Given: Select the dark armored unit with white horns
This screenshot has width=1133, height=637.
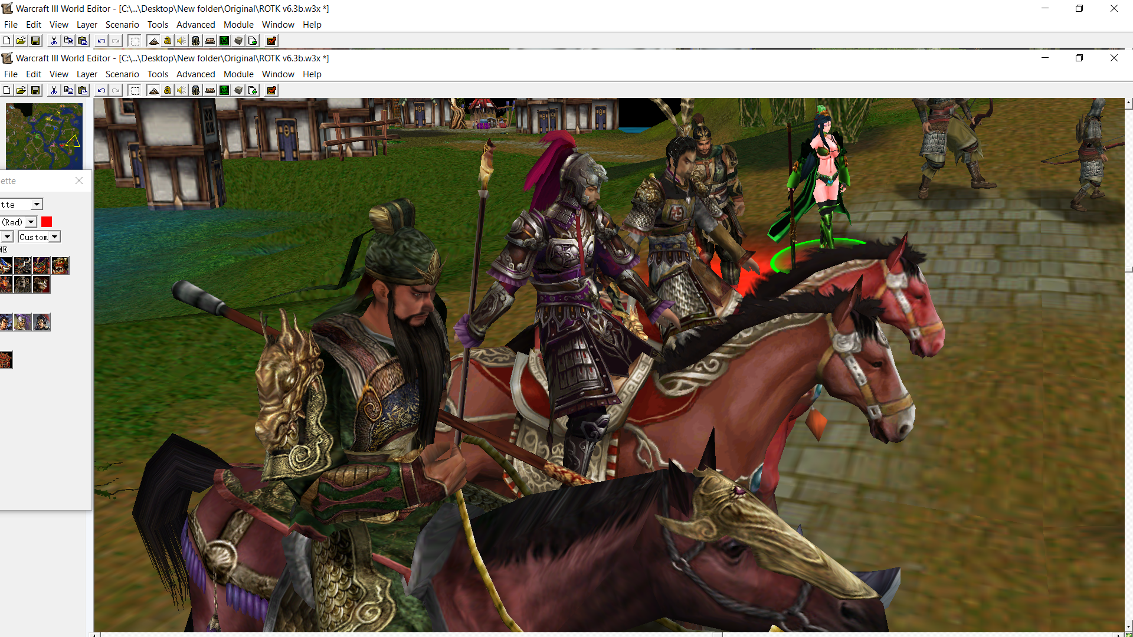Looking at the screenshot, I should 22,265.
